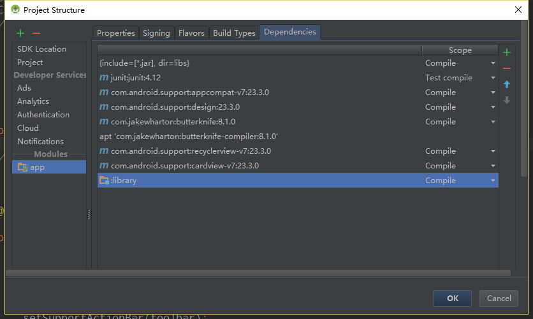Image resolution: width=533 pixels, height=319 pixels.
Task: Cancel the Project Structure dialog
Action: point(499,298)
